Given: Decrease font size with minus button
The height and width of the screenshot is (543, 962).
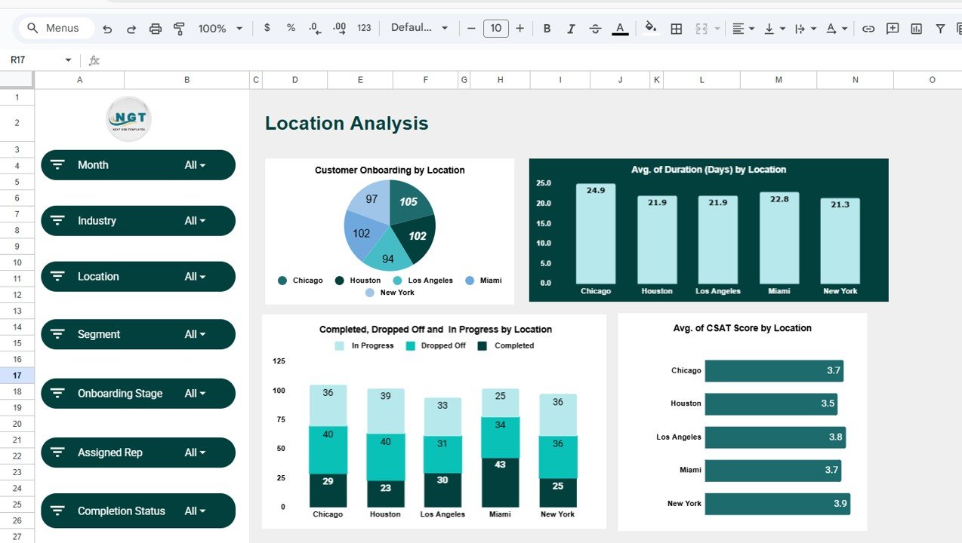Looking at the screenshot, I should [x=471, y=28].
